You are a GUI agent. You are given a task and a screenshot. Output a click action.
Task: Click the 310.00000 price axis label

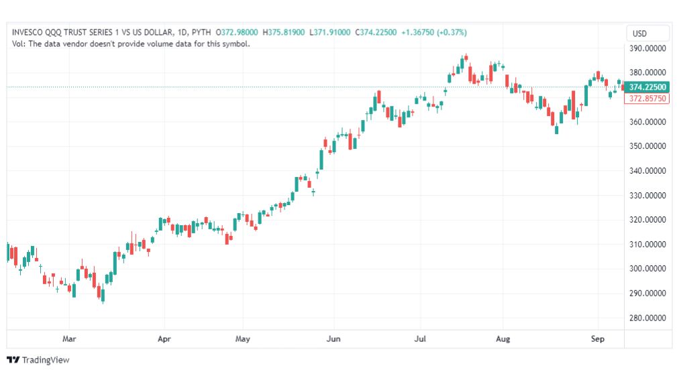(647, 245)
